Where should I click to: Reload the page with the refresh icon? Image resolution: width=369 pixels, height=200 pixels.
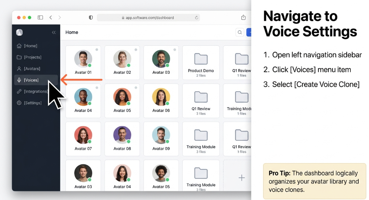tap(197, 18)
